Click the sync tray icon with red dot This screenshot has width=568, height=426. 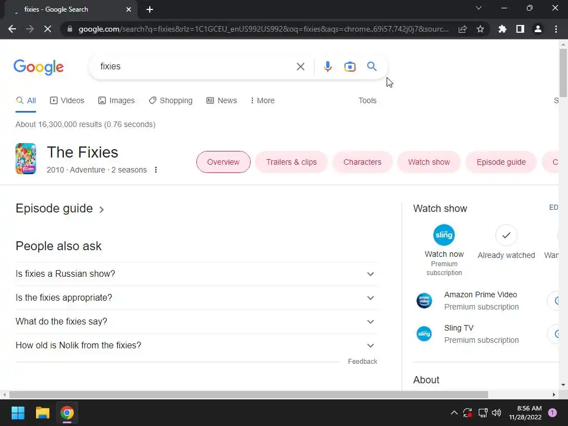pos(468,413)
